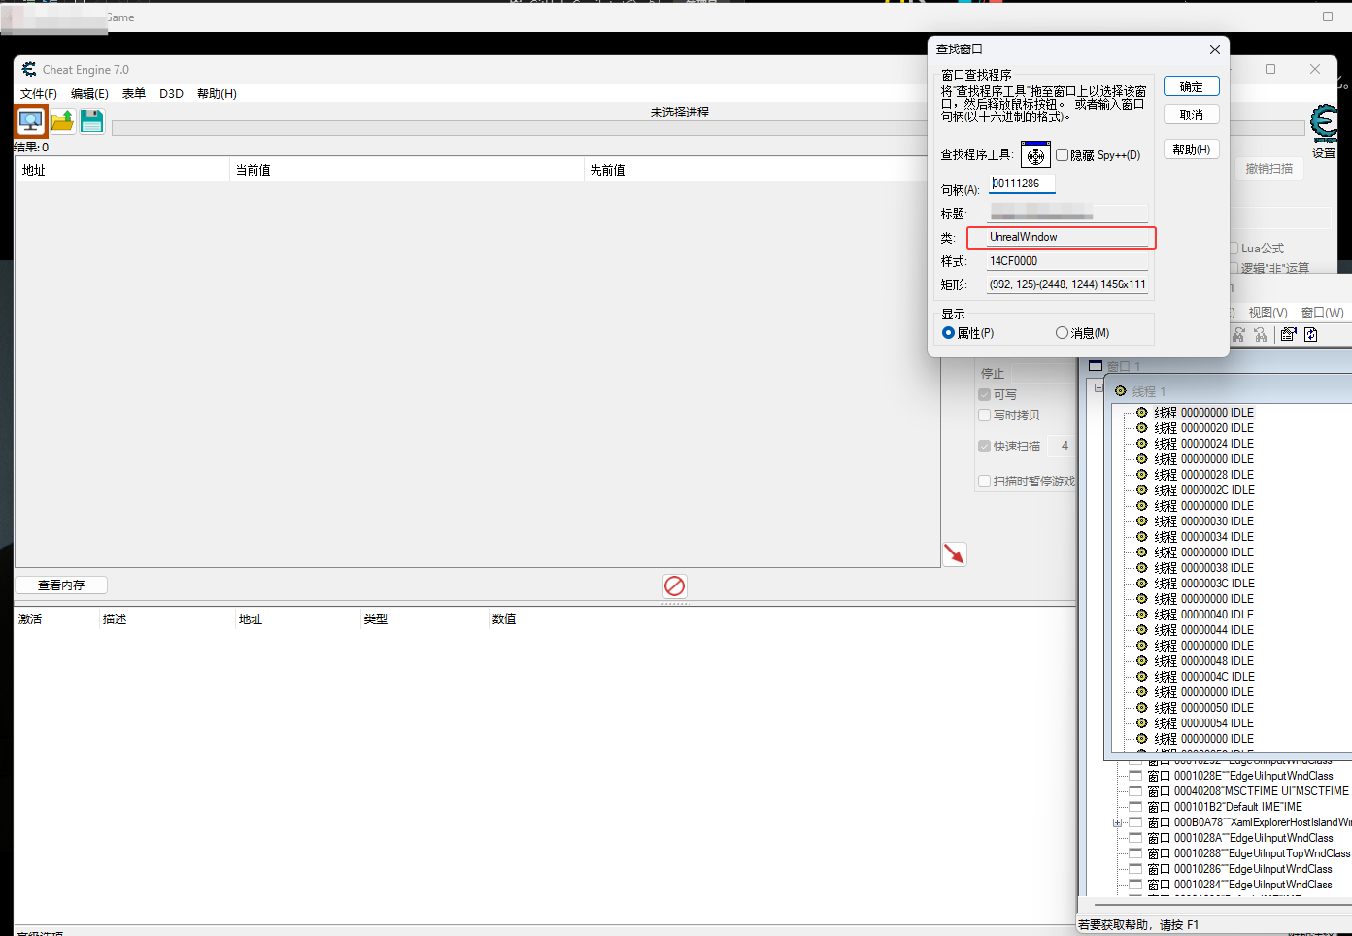Click the red arrow add-address icon

tap(955, 553)
